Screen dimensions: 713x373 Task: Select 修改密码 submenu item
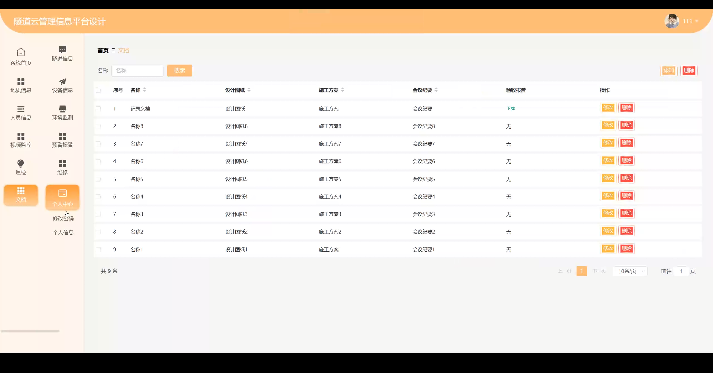[63, 219]
